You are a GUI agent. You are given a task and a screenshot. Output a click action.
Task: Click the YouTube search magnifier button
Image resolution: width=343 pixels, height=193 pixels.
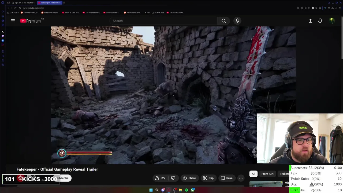pos(223,21)
